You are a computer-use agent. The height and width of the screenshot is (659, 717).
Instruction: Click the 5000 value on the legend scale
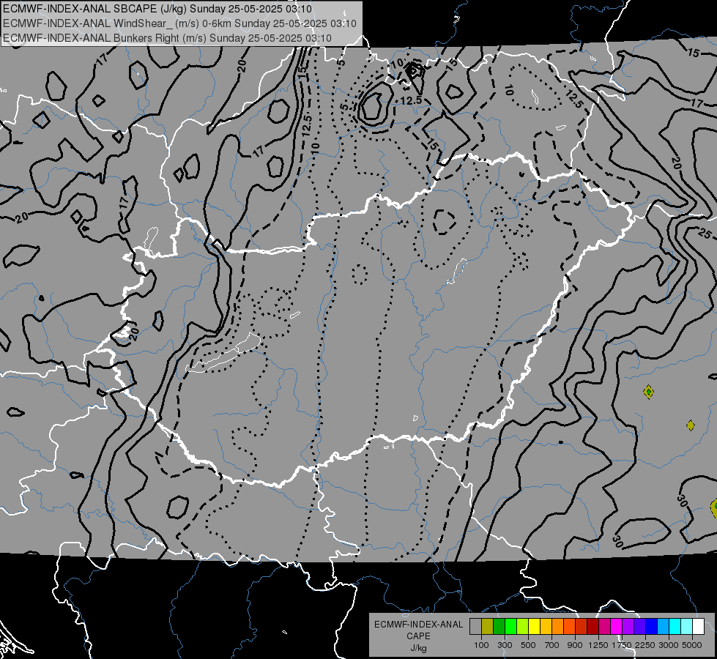[x=692, y=645]
